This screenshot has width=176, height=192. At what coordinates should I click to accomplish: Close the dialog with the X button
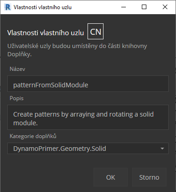pos(165,7)
